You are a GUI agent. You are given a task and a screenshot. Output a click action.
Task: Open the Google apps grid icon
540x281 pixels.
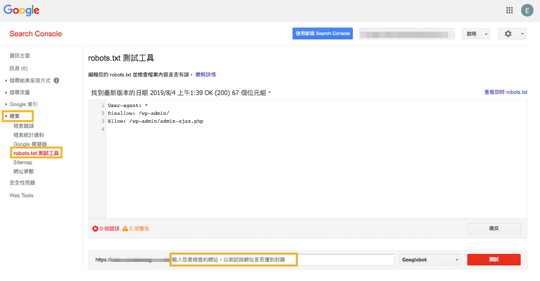tap(509, 10)
